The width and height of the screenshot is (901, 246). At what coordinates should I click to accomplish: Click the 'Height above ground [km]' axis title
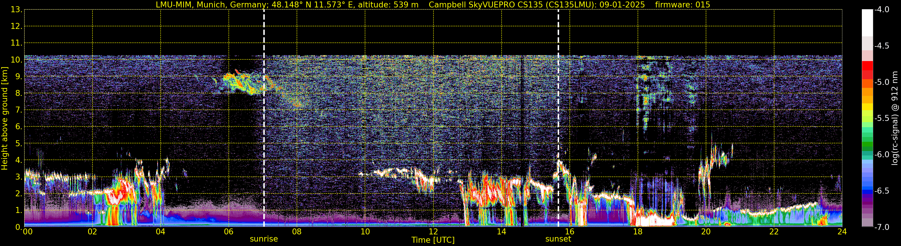click(x=4, y=119)
